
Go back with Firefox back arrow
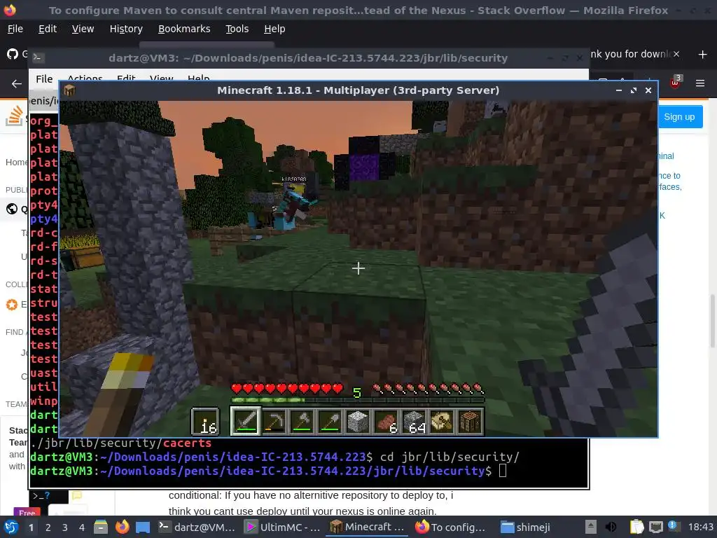(17, 83)
